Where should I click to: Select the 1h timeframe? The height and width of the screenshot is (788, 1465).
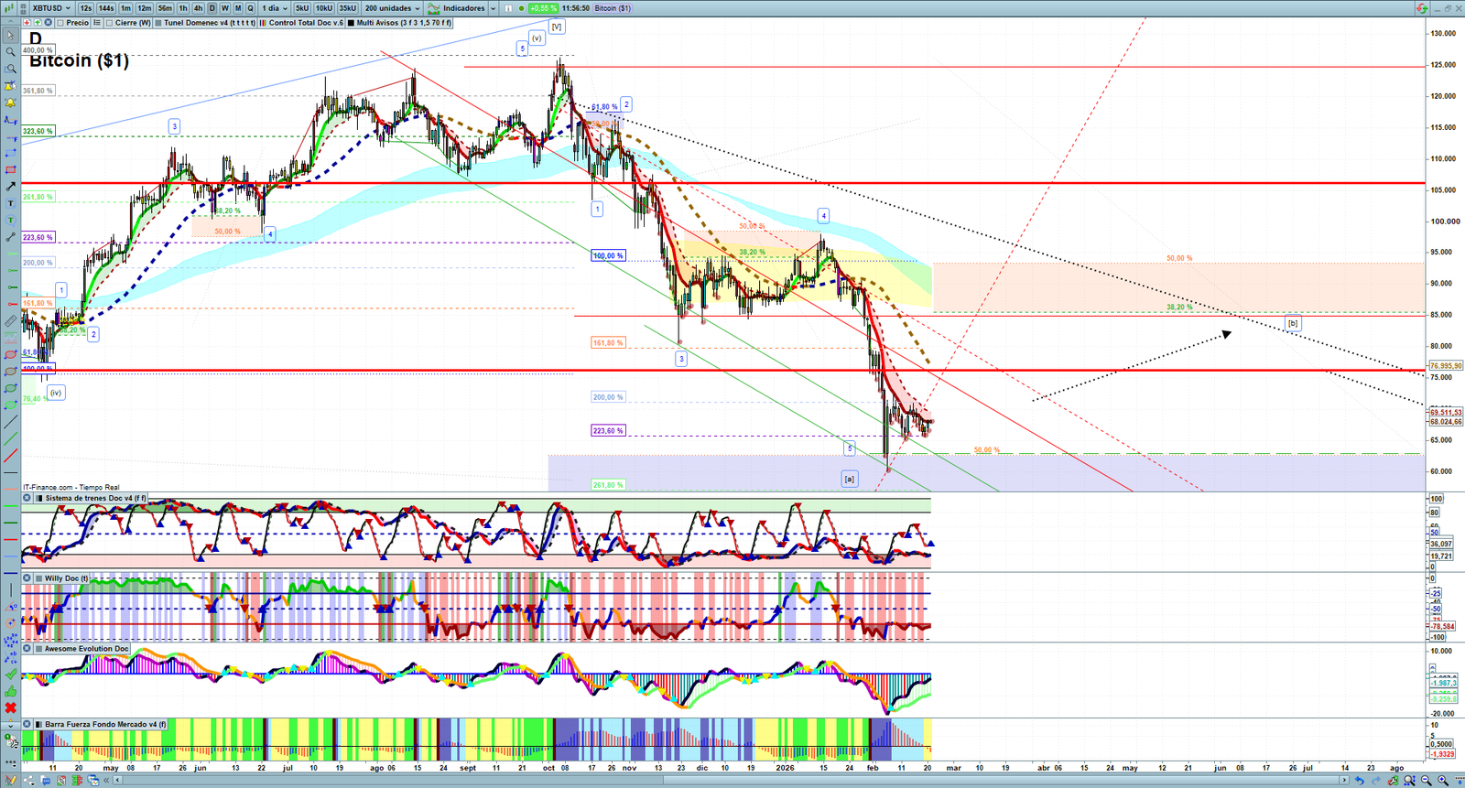click(183, 8)
